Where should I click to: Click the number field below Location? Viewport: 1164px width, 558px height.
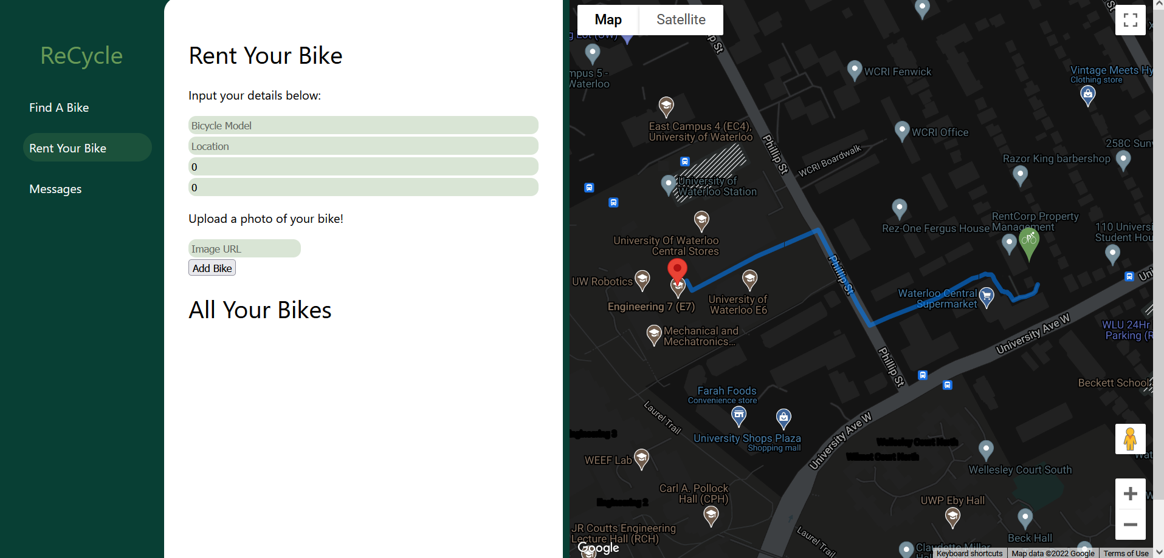363,166
